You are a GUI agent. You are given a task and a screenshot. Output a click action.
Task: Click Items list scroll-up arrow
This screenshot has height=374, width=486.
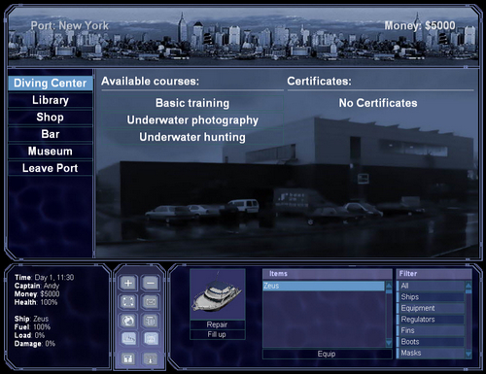pos(389,285)
